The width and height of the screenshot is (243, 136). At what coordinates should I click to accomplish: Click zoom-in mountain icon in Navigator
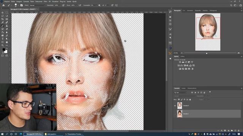click(239, 53)
